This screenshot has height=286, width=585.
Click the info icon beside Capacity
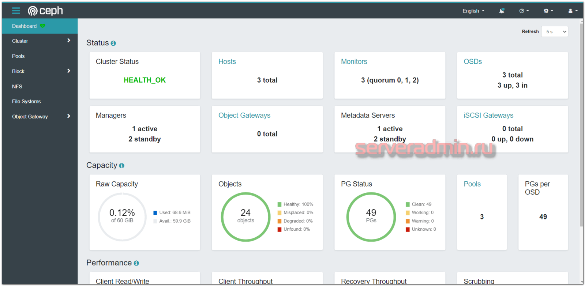click(122, 166)
